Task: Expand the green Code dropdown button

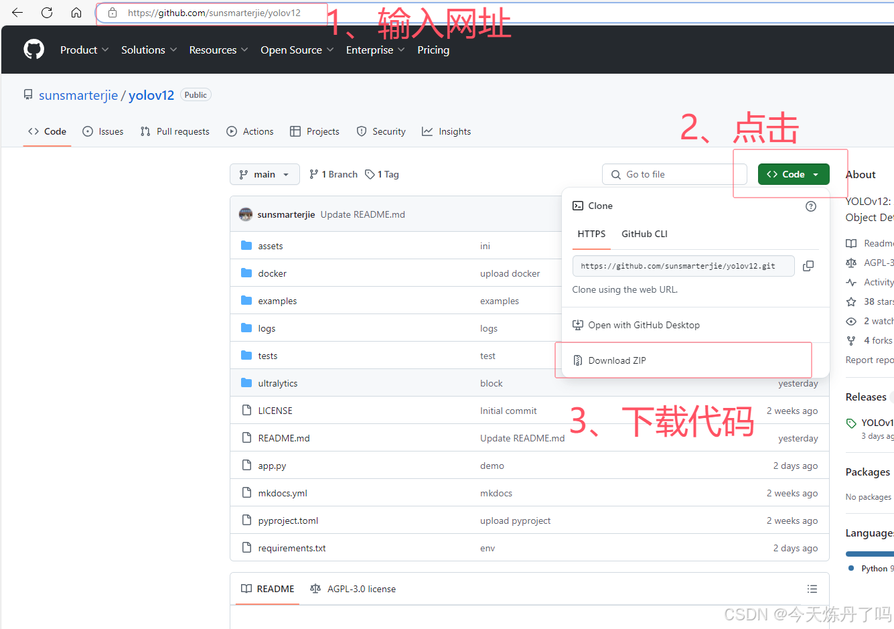Action: 794,174
